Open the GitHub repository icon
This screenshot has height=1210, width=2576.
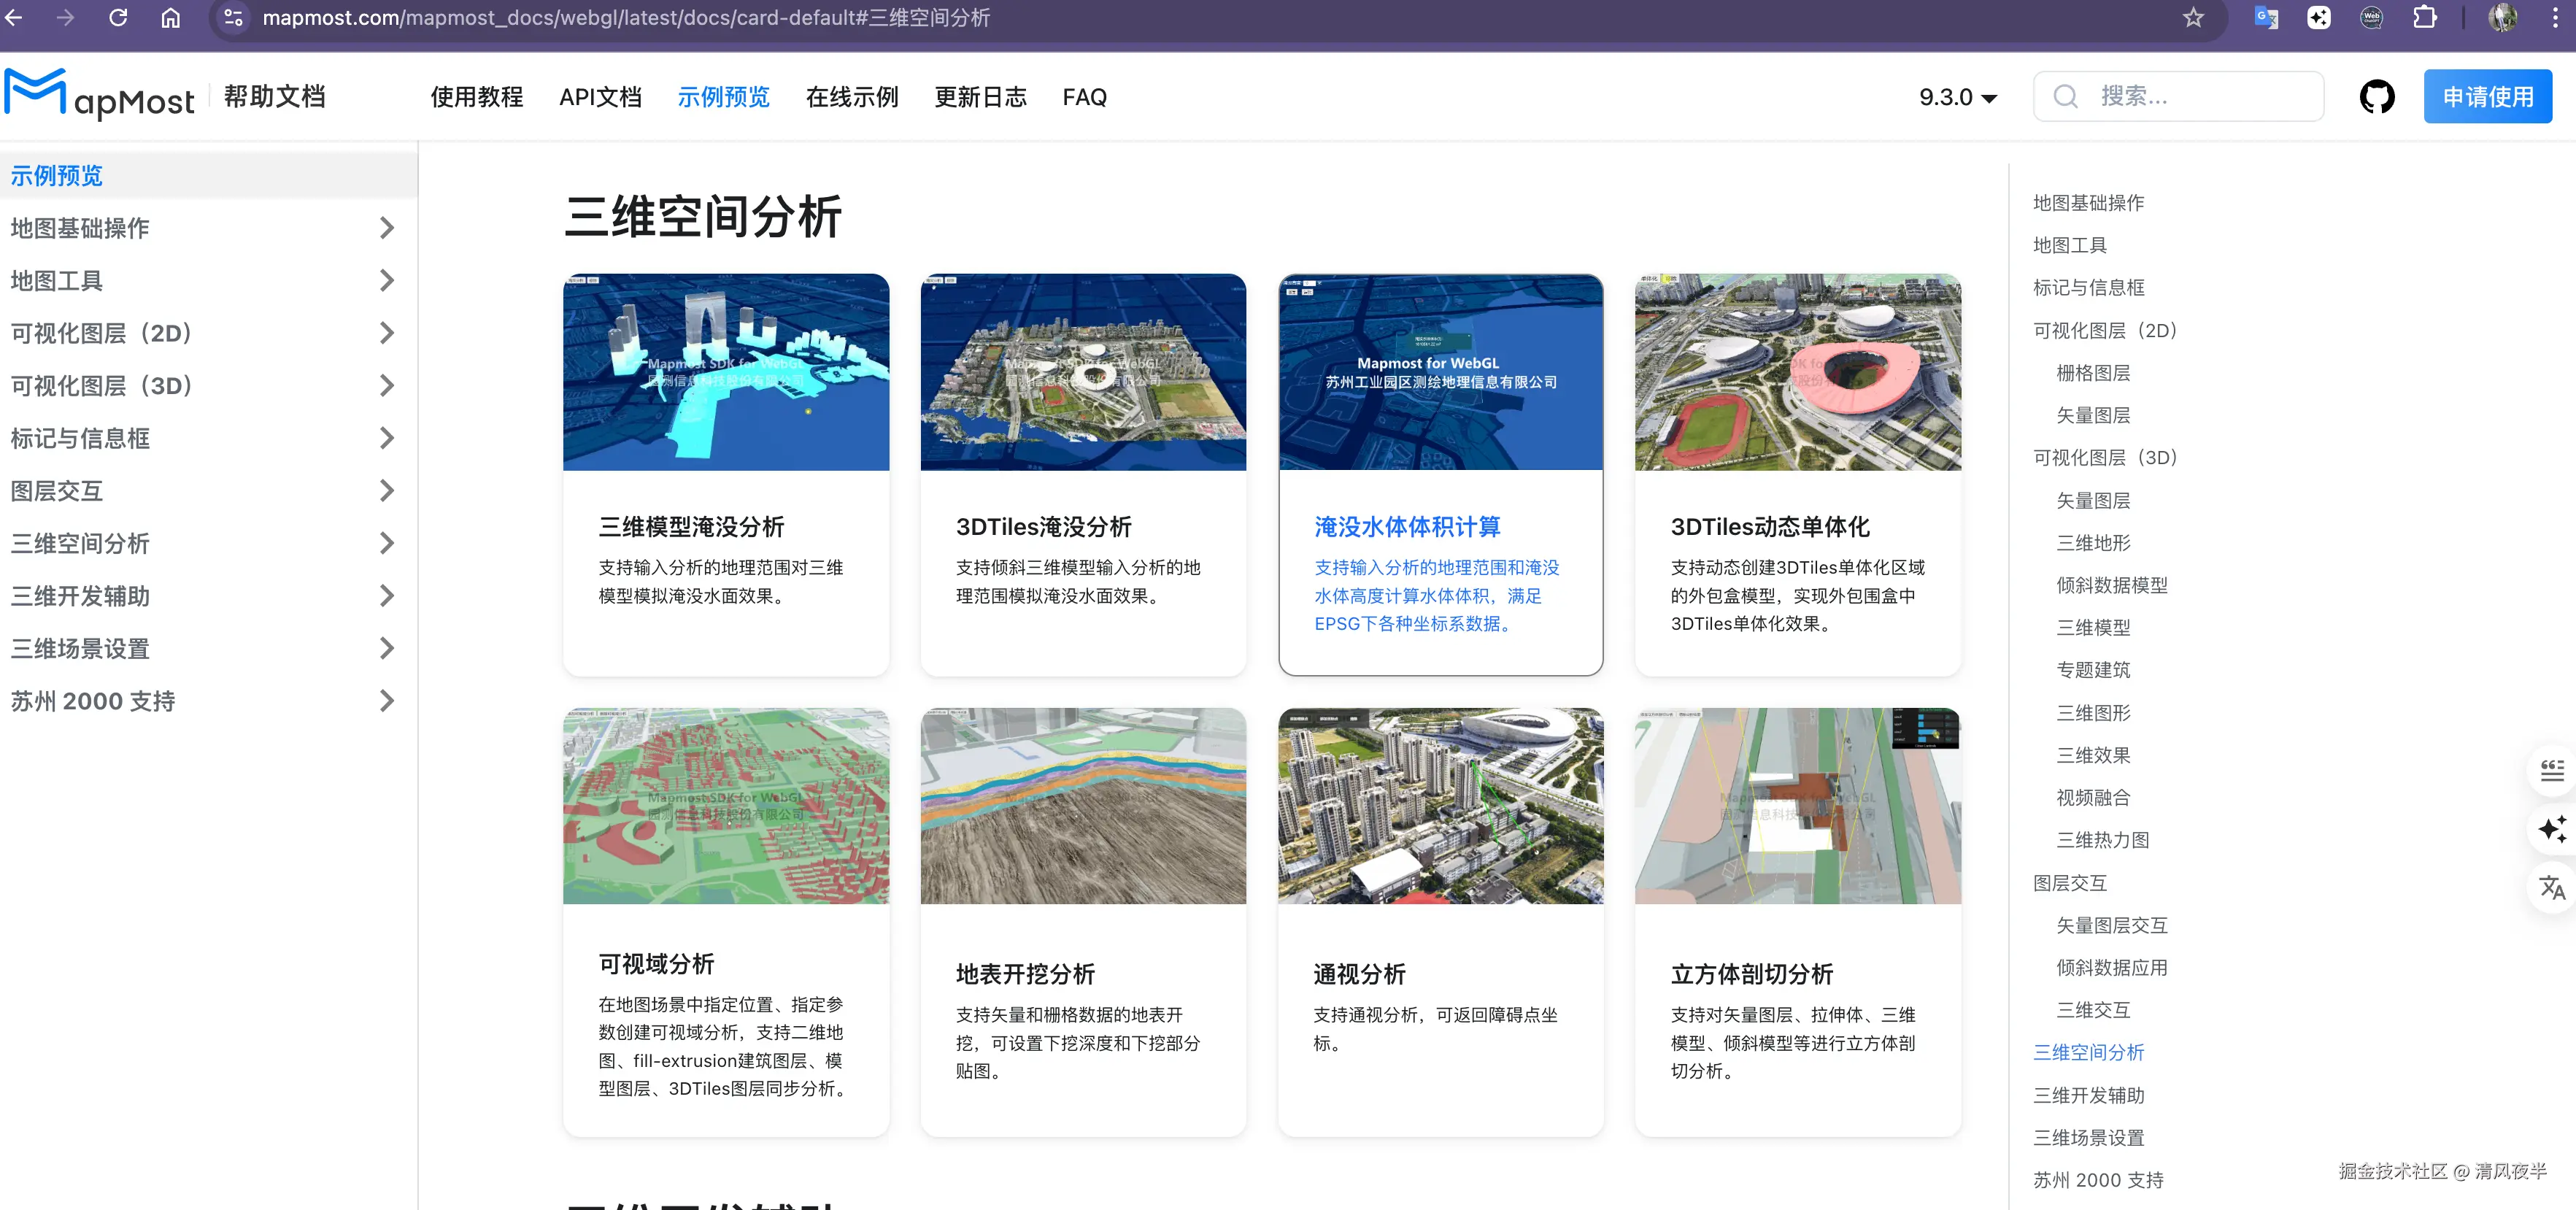pyautogui.click(x=2376, y=97)
